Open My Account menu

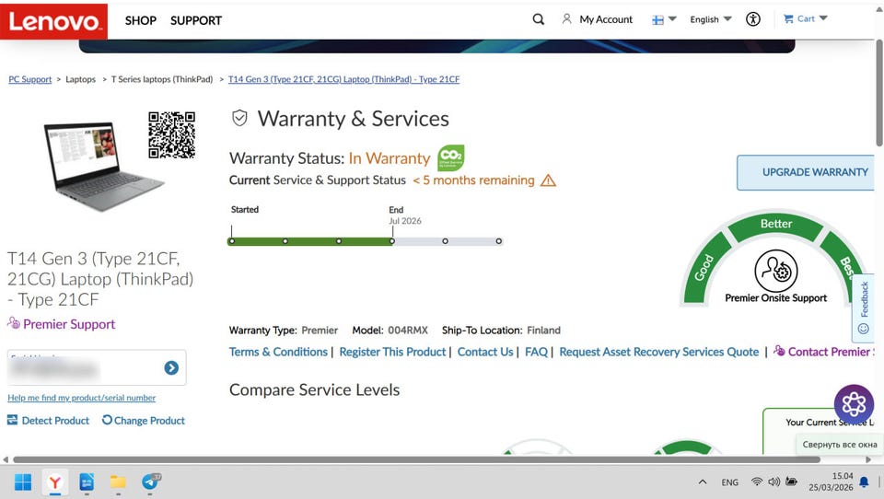tap(598, 19)
